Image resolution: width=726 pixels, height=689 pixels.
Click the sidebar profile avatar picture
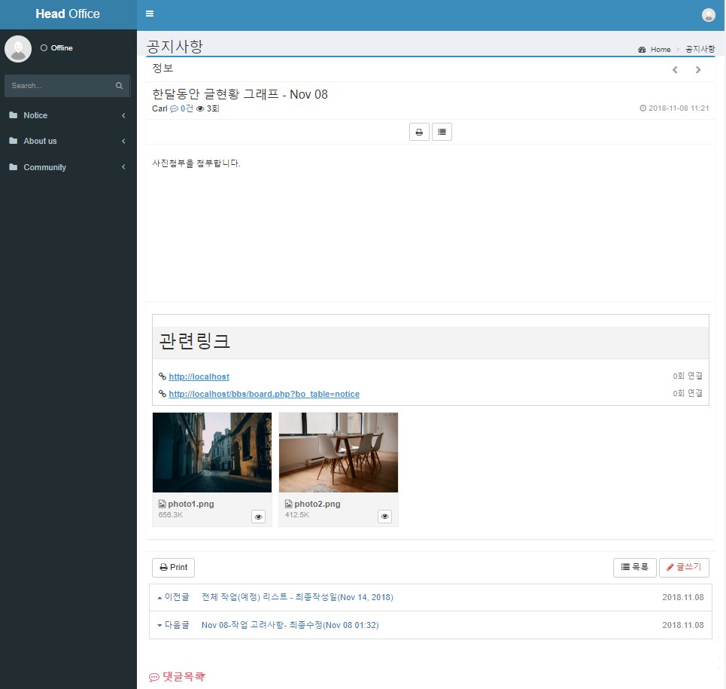pos(18,48)
